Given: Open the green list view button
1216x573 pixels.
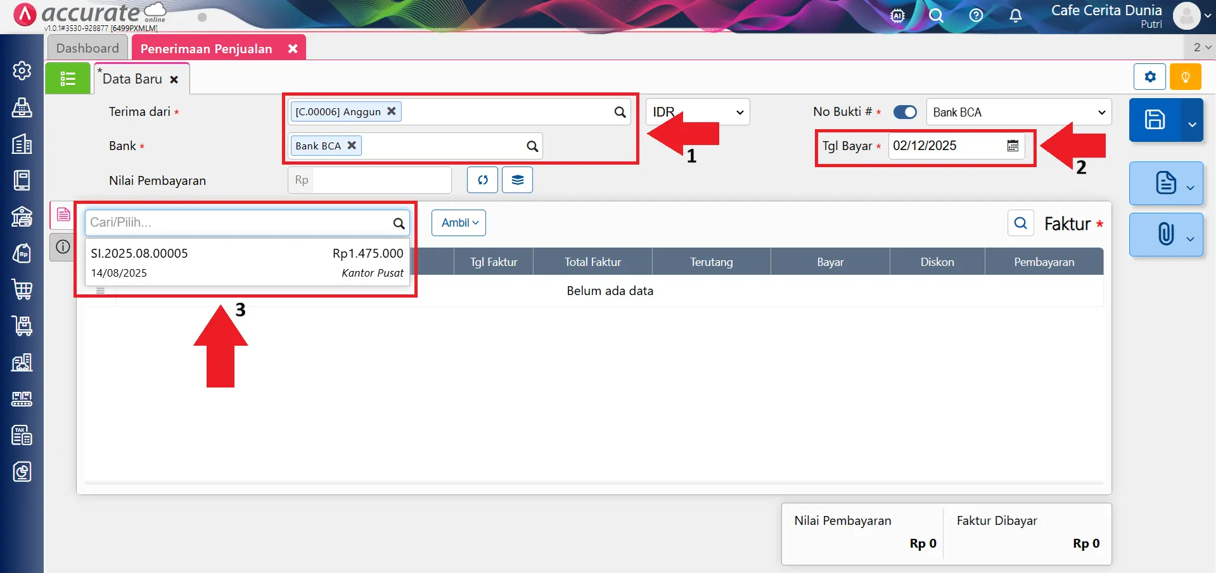Looking at the screenshot, I should tap(68, 79).
